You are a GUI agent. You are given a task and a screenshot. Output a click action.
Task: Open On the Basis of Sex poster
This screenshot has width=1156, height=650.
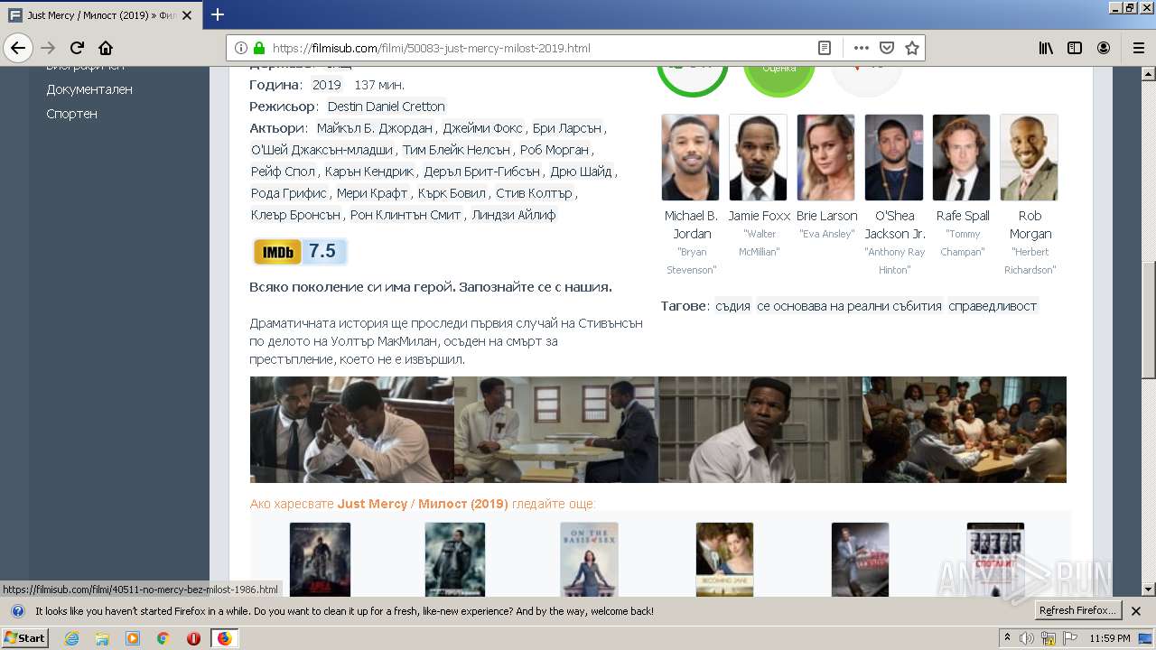coord(589,560)
